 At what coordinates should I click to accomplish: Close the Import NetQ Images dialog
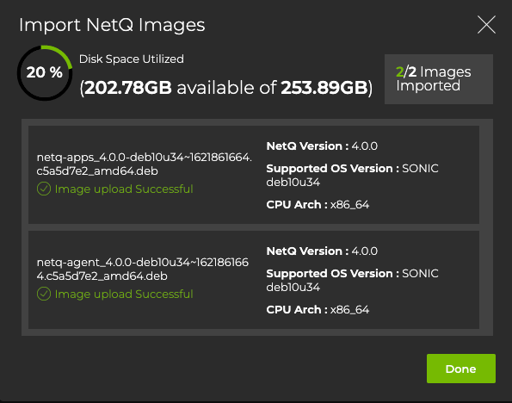tap(486, 24)
